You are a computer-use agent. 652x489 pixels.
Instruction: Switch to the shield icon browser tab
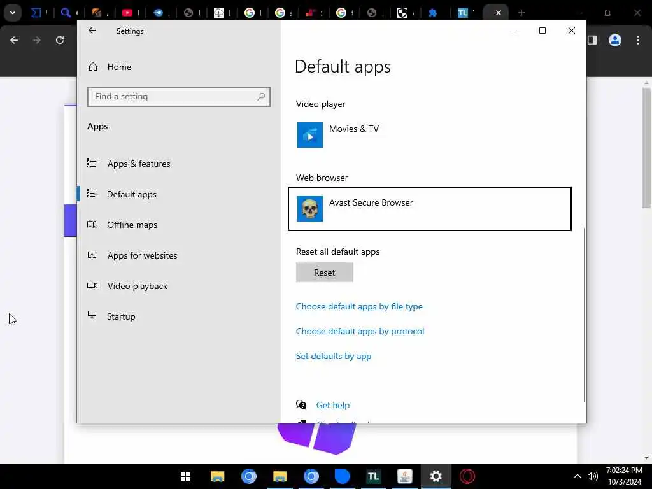tap(402, 13)
